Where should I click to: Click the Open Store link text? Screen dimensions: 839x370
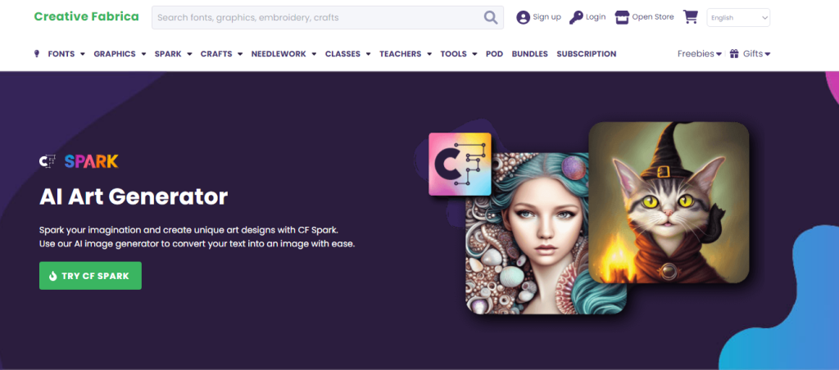click(x=653, y=17)
